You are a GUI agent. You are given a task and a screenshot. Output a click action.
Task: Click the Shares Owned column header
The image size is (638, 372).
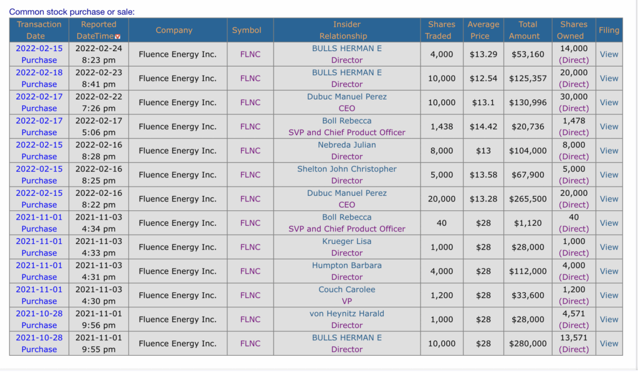(573, 30)
